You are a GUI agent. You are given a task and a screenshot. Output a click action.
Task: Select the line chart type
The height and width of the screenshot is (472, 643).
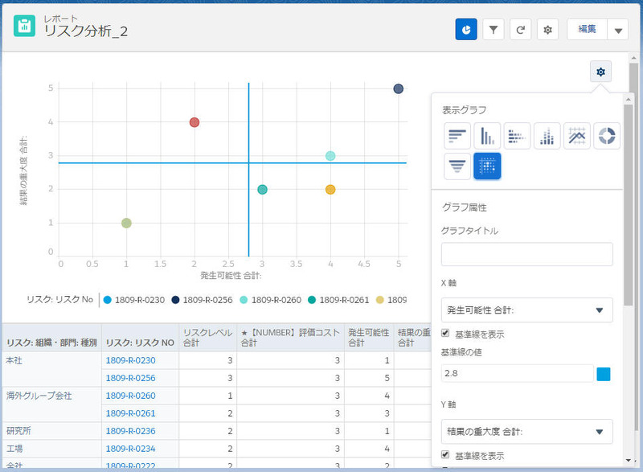577,136
